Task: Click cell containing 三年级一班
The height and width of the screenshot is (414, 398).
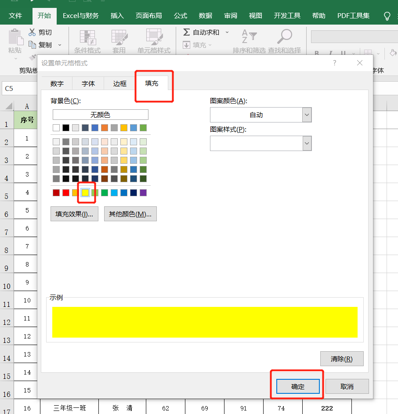Action: click(69, 408)
